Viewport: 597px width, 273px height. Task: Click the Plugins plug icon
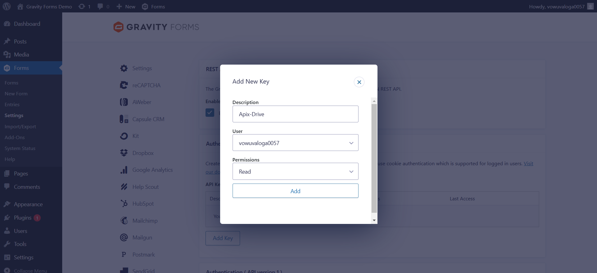pos(7,218)
